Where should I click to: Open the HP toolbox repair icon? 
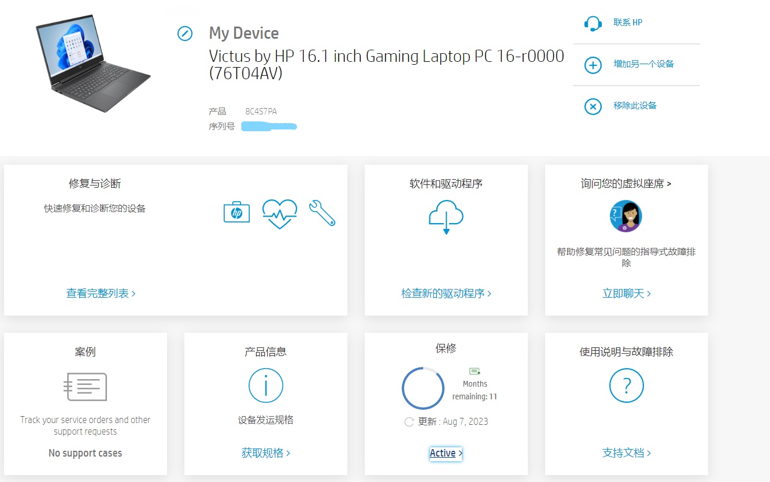point(236,212)
